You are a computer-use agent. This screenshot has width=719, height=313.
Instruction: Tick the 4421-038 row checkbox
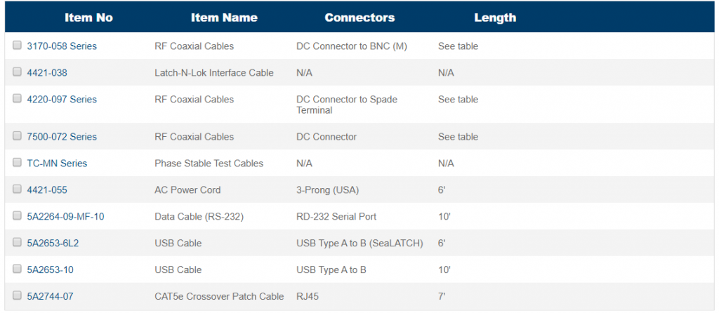(17, 72)
